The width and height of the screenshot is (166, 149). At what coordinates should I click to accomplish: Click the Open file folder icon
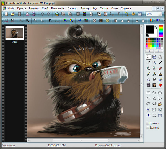[x=13, y=14]
